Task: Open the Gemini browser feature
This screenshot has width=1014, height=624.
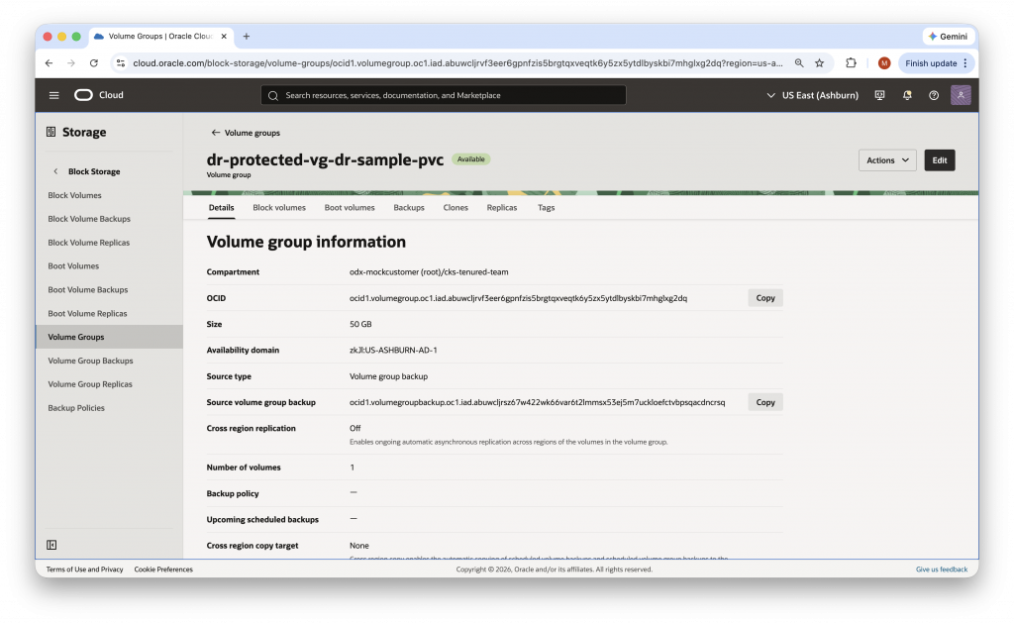Action: click(x=947, y=36)
